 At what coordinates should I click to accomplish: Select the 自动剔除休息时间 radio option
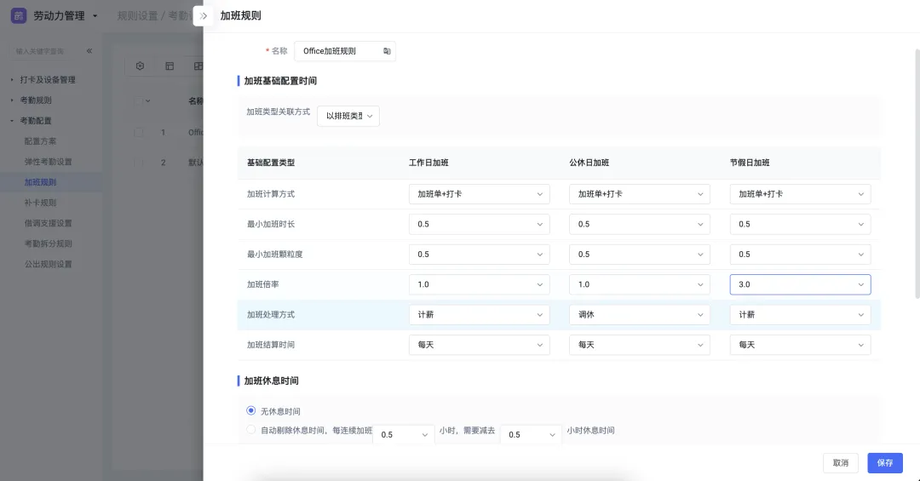pos(251,430)
